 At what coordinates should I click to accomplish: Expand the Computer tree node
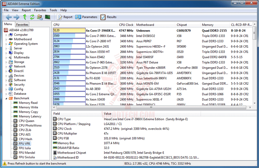click(6, 35)
